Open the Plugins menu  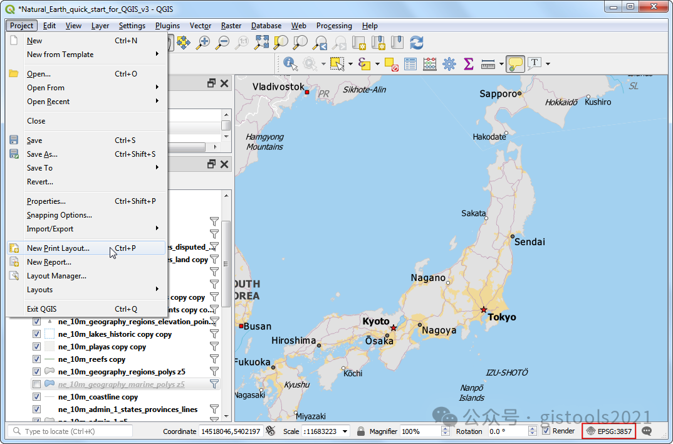(167, 26)
